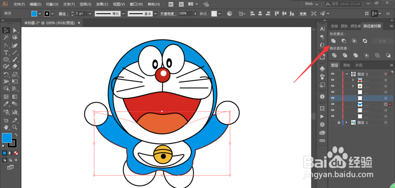
Task: Click the None color mode button
Action: tap(16, 153)
